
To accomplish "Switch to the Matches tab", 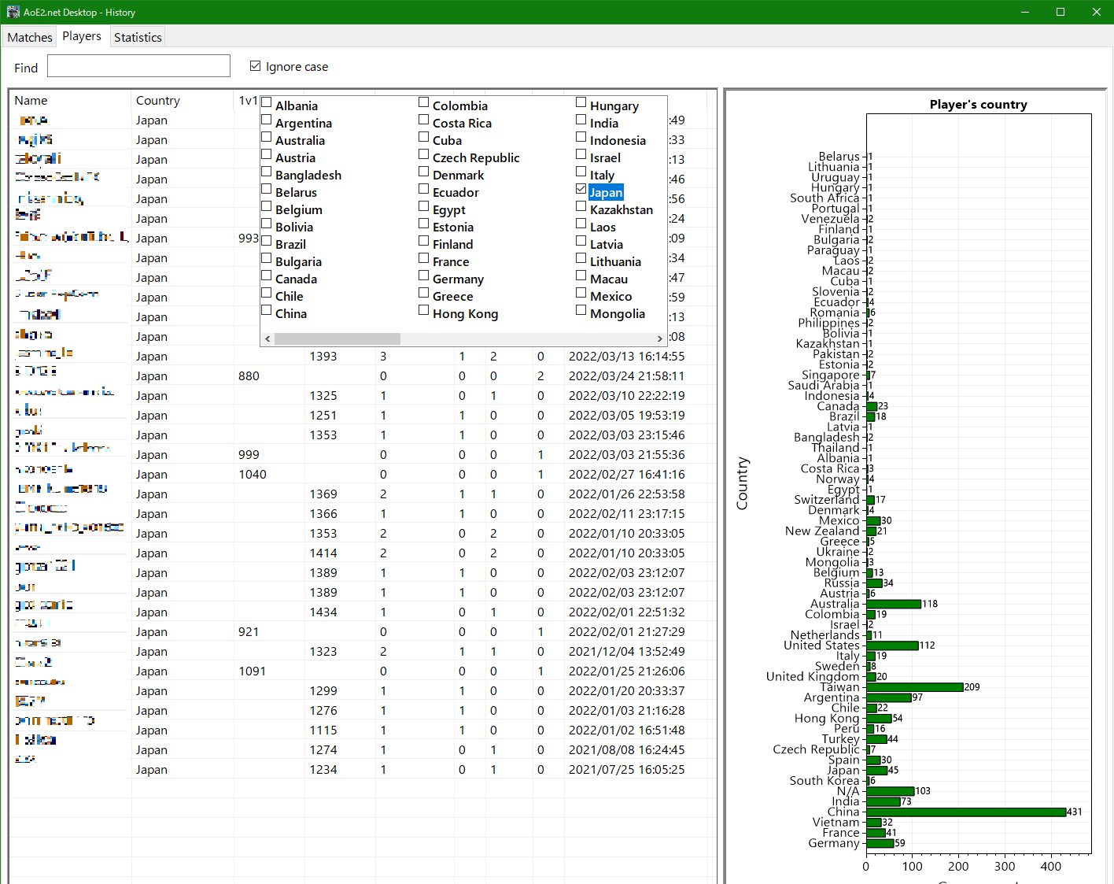I will 30,37.
